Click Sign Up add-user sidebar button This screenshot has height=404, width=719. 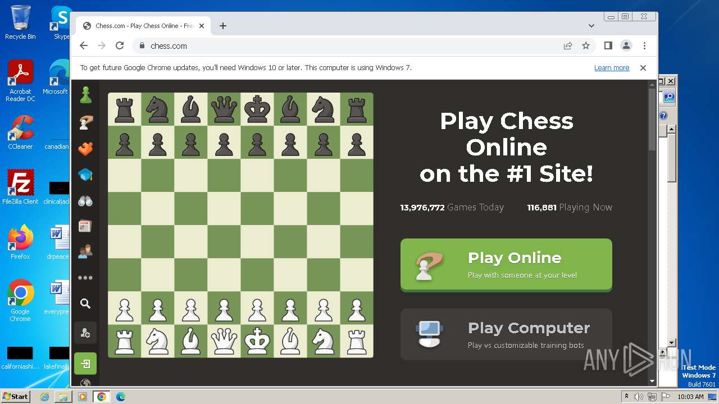(85, 333)
